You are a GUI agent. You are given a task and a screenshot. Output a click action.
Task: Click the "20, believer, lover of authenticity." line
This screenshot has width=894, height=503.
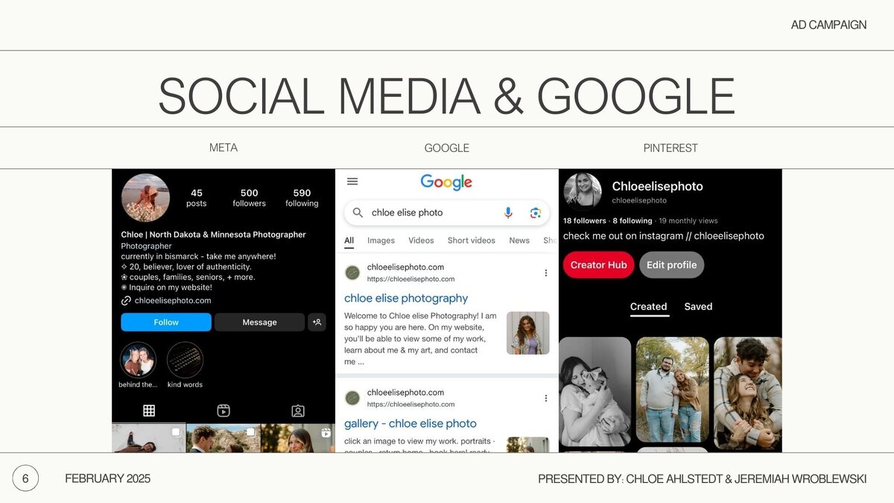point(186,267)
